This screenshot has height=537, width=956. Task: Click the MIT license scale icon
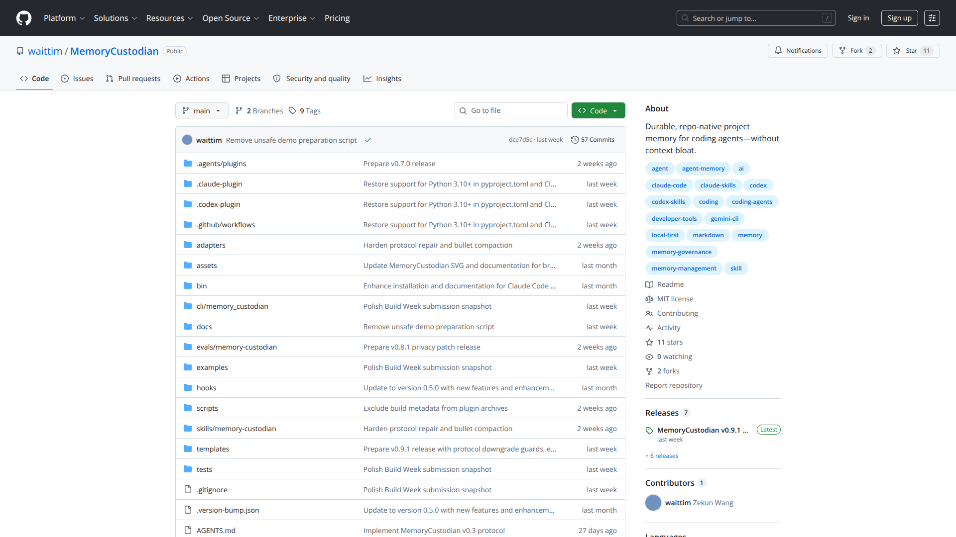(649, 299)
